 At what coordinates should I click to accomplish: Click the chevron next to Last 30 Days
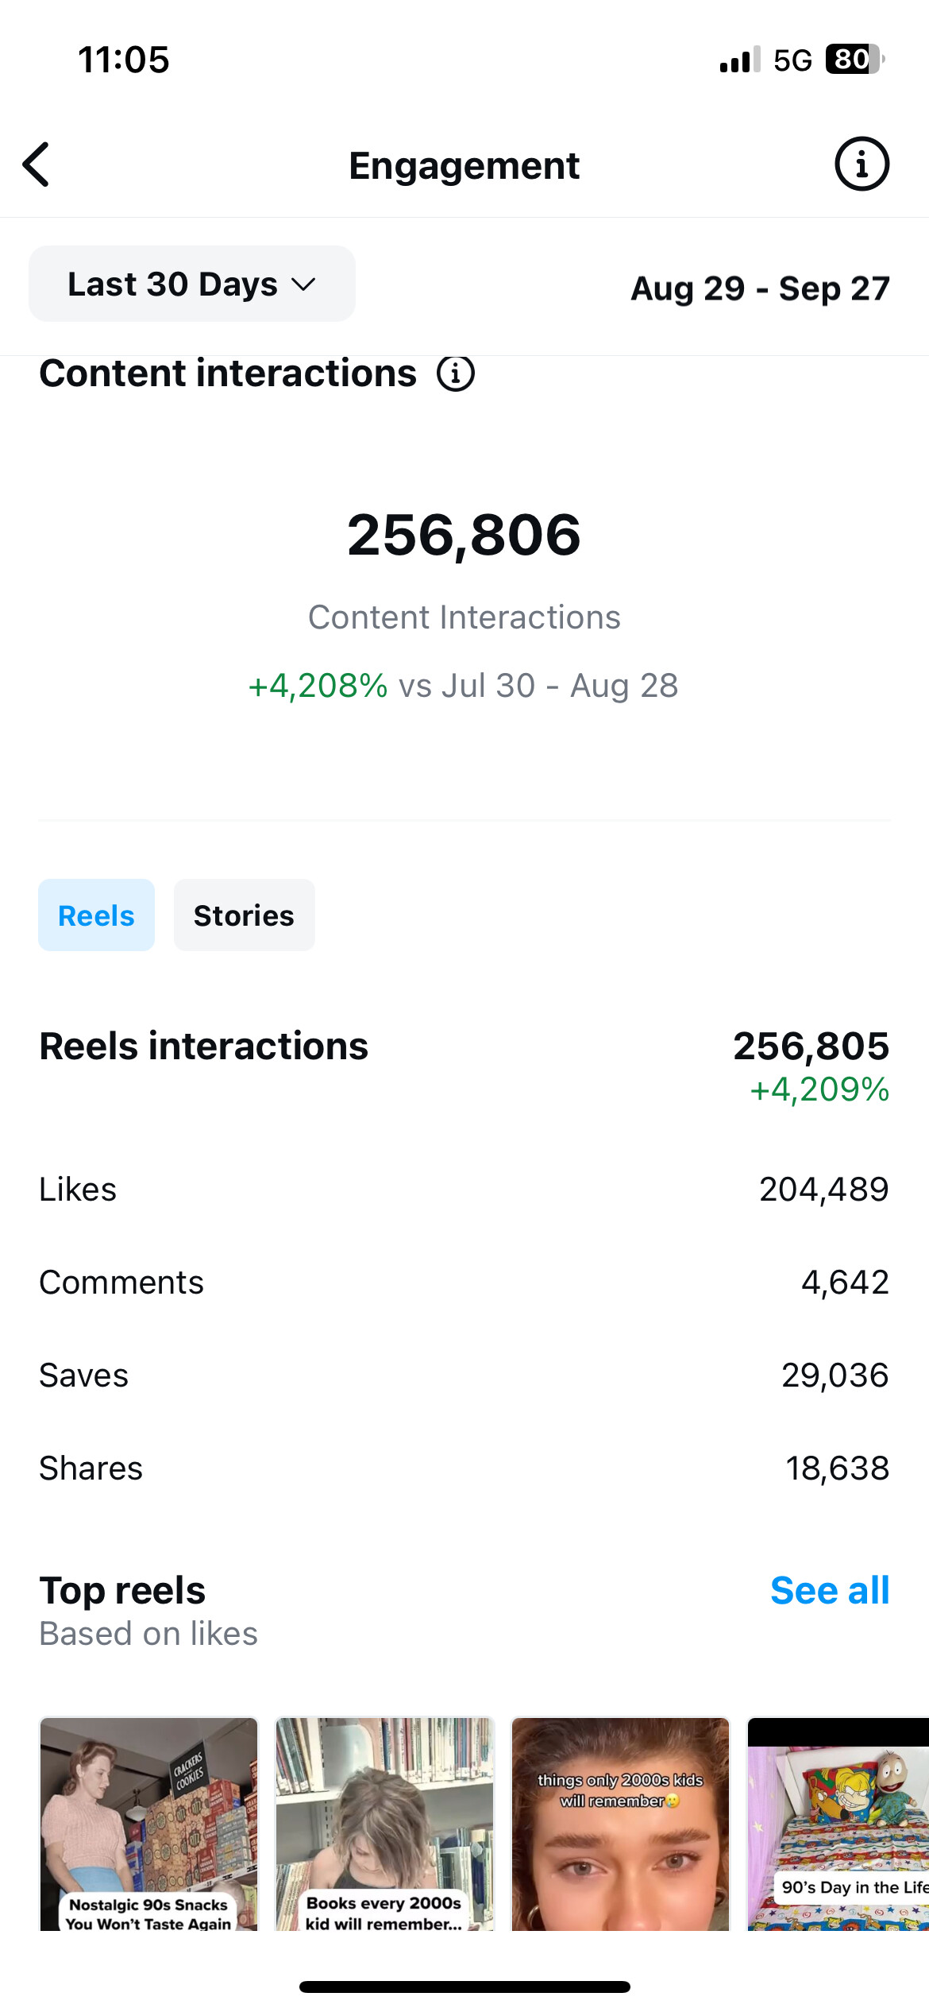(x=303, y=284)
